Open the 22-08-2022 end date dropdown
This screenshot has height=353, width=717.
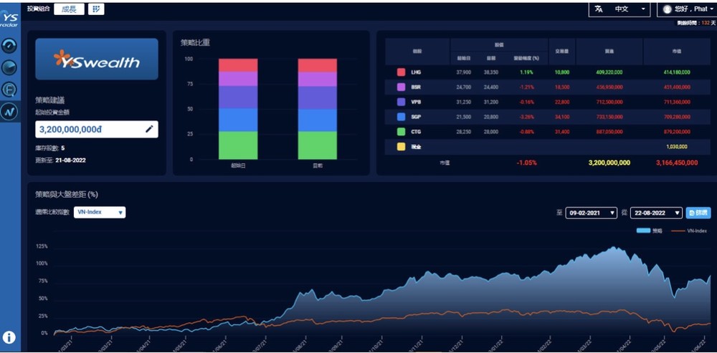(x=655, y=213)
